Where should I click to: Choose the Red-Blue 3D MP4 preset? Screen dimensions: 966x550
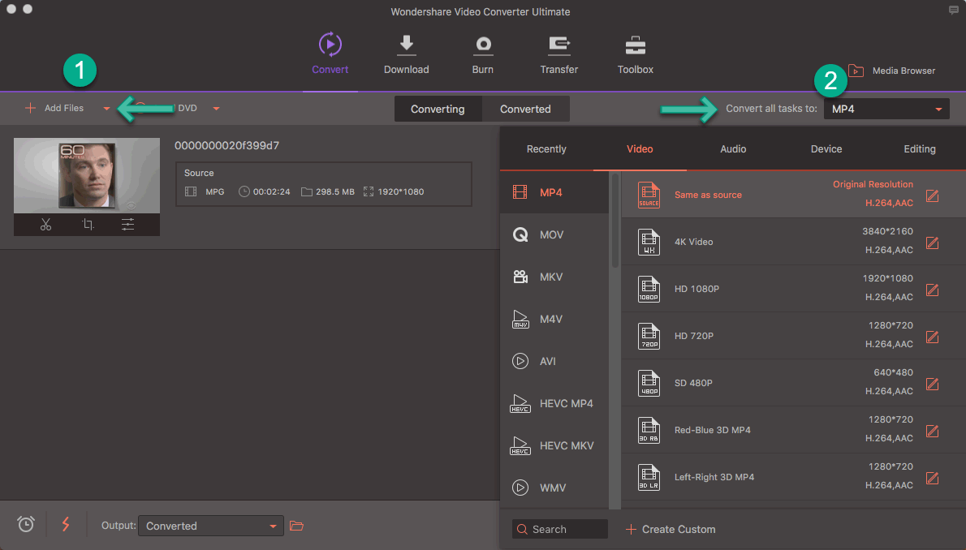click(x=793, y=430)
